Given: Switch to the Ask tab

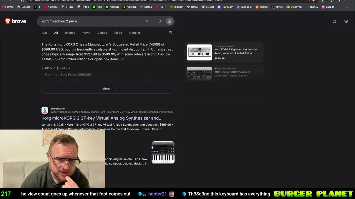Looking at the screenshot, I should 44,33.
